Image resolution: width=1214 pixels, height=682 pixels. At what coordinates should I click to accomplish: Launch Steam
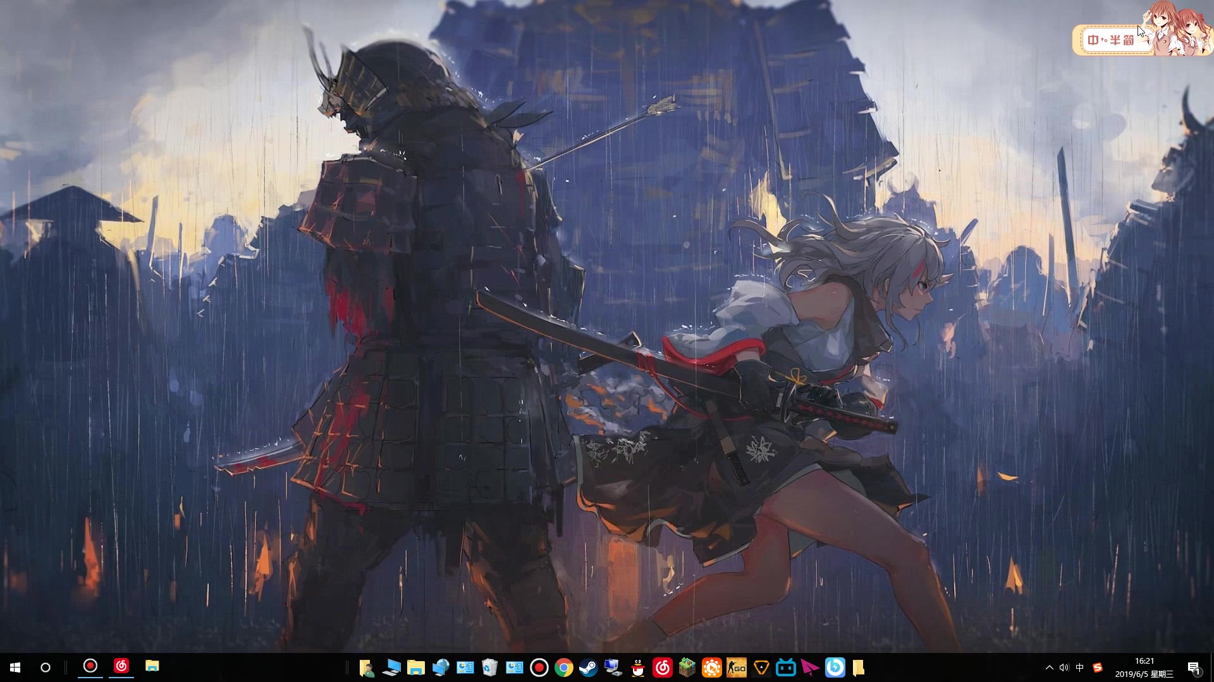tap(588, 667)
